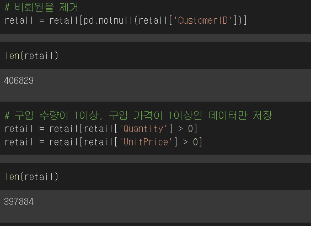This screenshot has height=226, width=311.
Task: Click the output value 397884
Action: [19, 202]
